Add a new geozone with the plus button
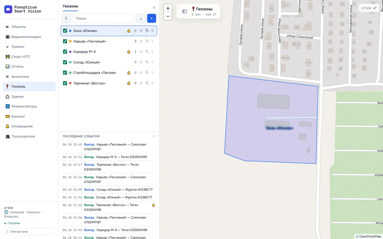 coord(152,18)
